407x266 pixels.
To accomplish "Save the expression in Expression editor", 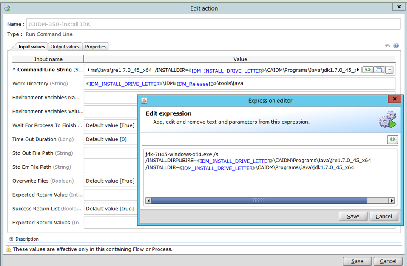I will click(353, 216).
